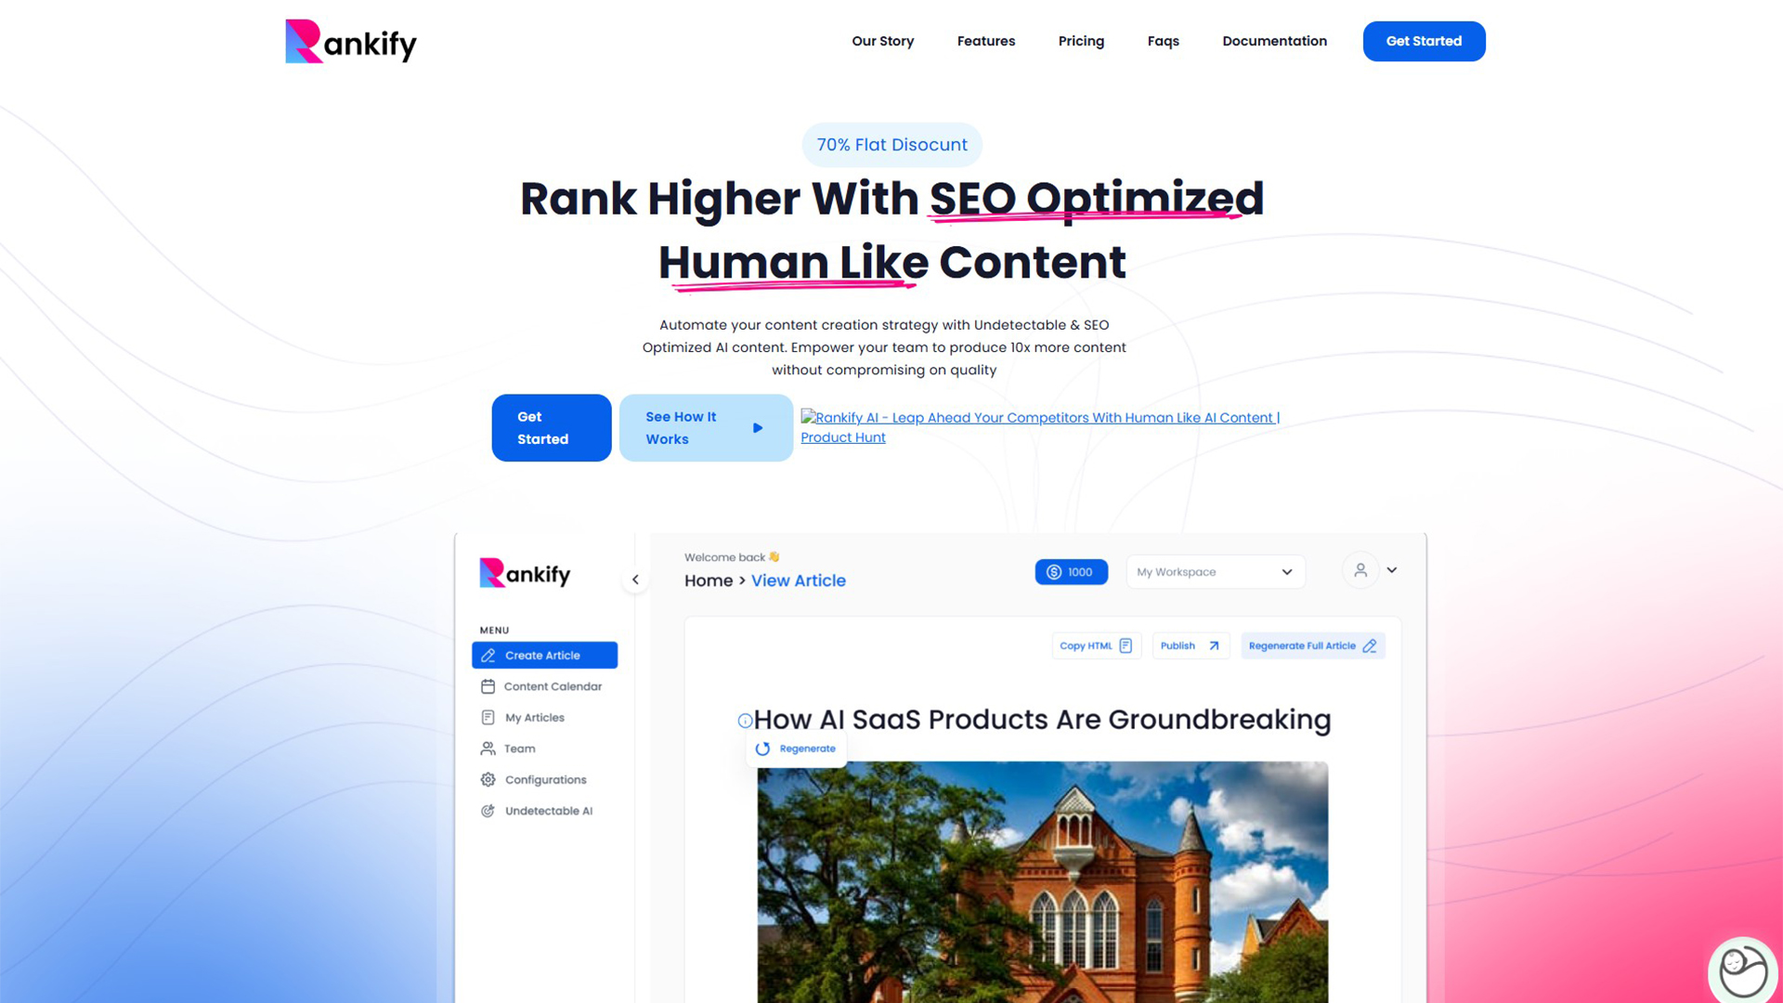Click the 70% Flat Discount badge
Viewport: 1783px width, 1003px height.
tap(891, 145)
